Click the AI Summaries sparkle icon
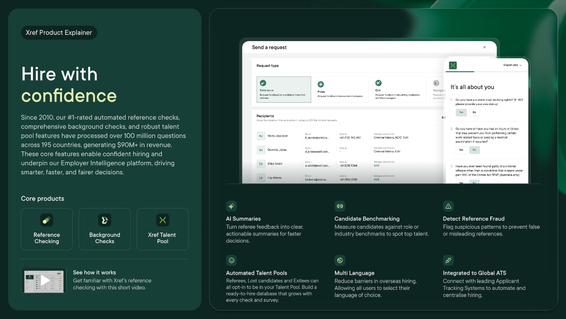The height and width of the screenshot is (319, 566). [231, 206]
